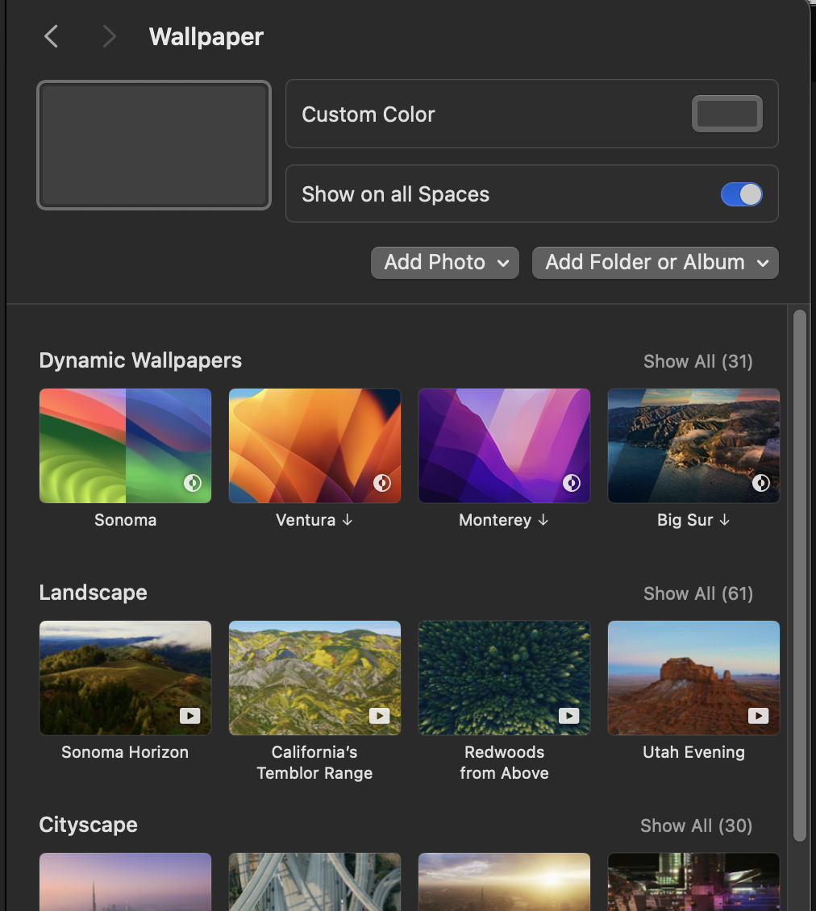Select the Sonoma Horizon landscape thumbnail
816x911 pixels.
(125, 678)
